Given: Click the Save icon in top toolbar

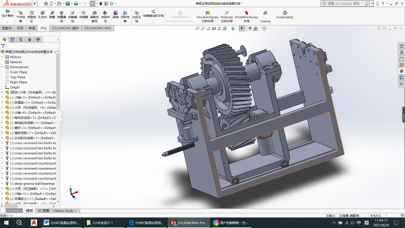Looking at the screenshot, I should [67, 4].
